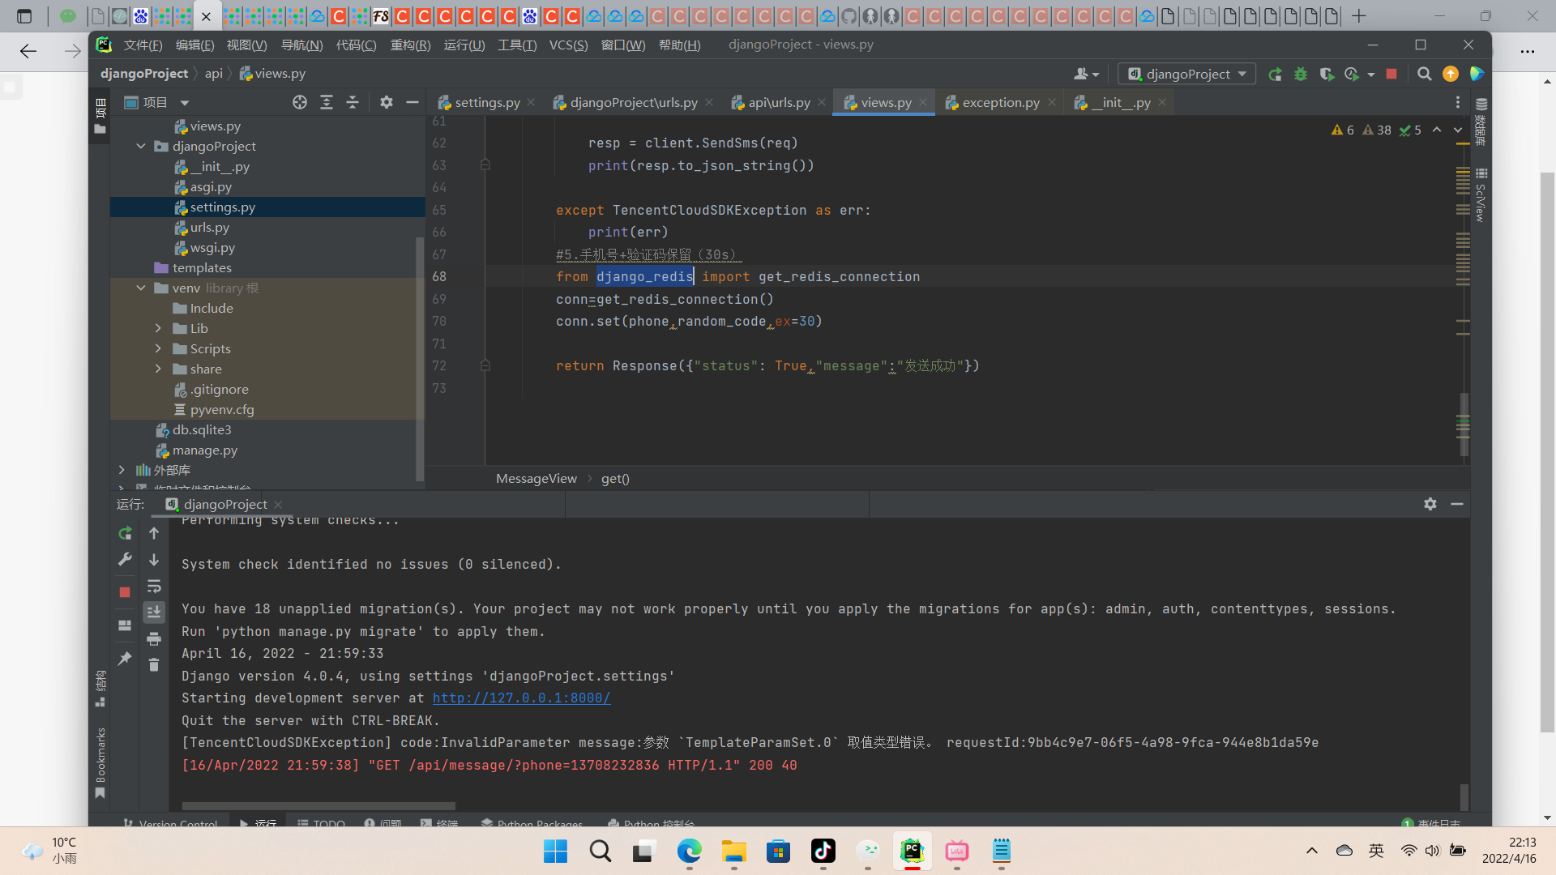Image resolution: width=1556 pixels, height=875 pixels.
Task: Open the Bookmarks side tool window
Action: coord(100,762)
